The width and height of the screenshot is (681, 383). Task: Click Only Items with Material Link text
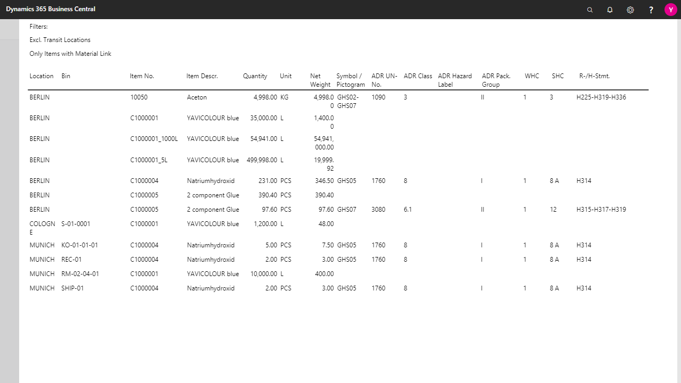(x=70, y=54)
